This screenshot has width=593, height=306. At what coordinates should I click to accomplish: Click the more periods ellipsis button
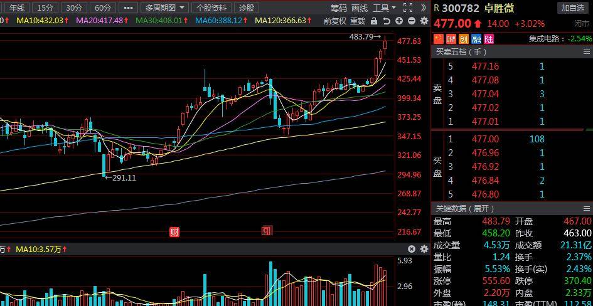pos(128,8)
